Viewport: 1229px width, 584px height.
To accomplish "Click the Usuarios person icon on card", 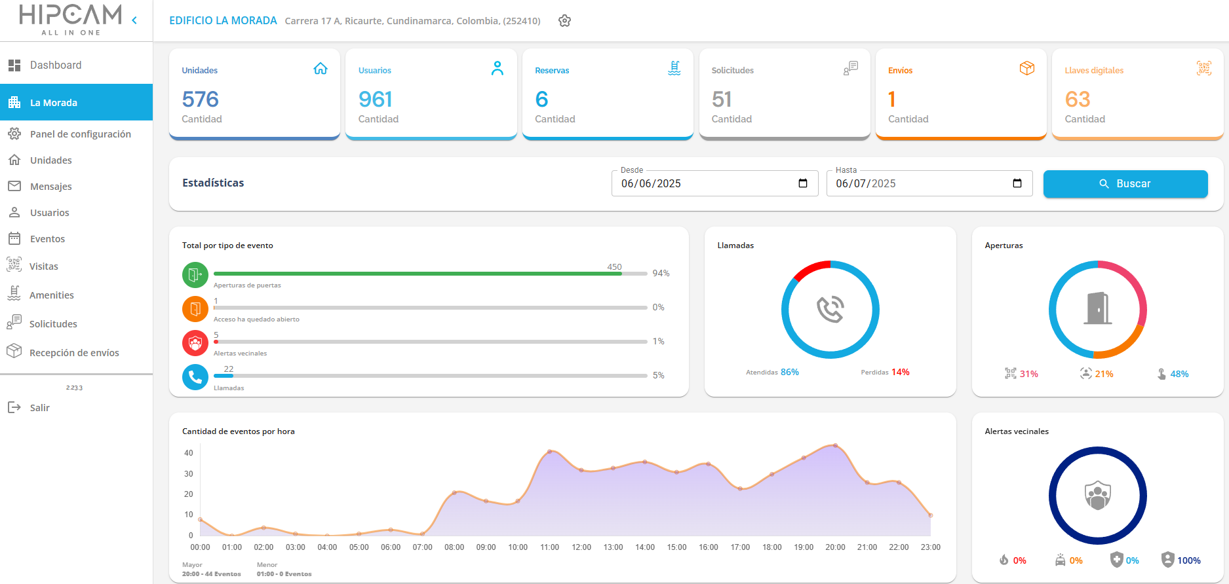I will pos(497,68).
